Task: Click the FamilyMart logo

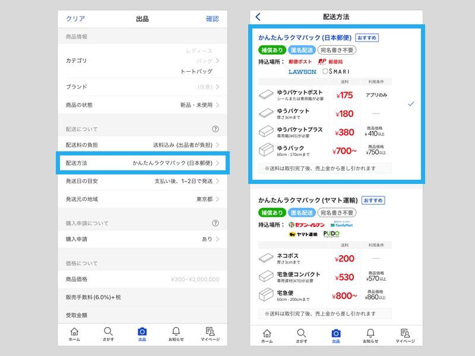Action: pos(341,224)
